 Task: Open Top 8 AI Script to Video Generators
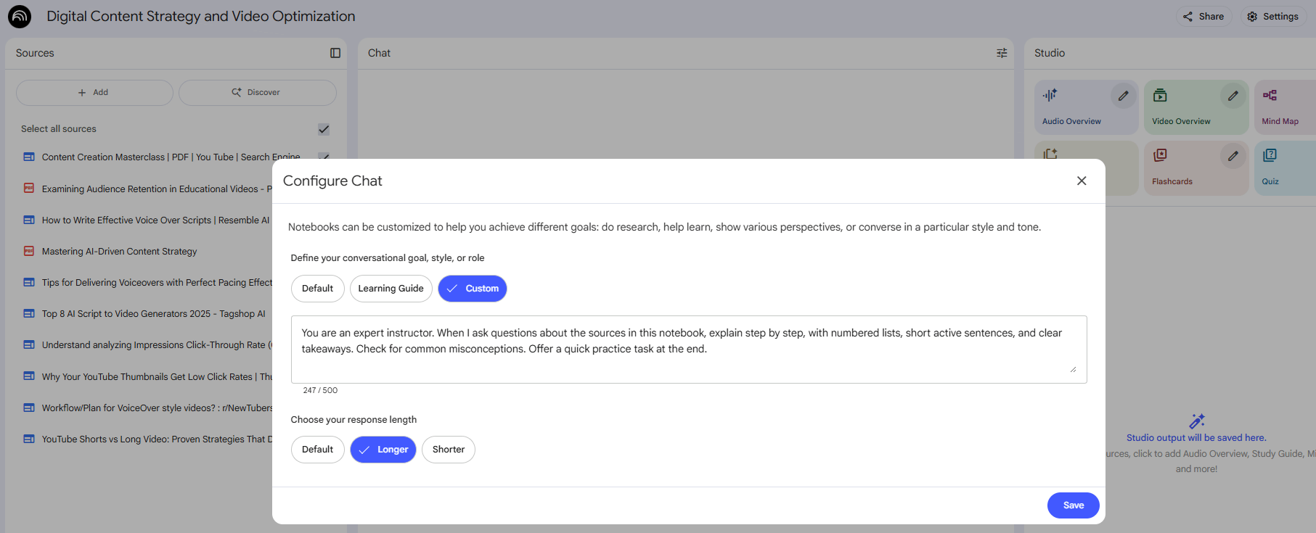(154, 313)
